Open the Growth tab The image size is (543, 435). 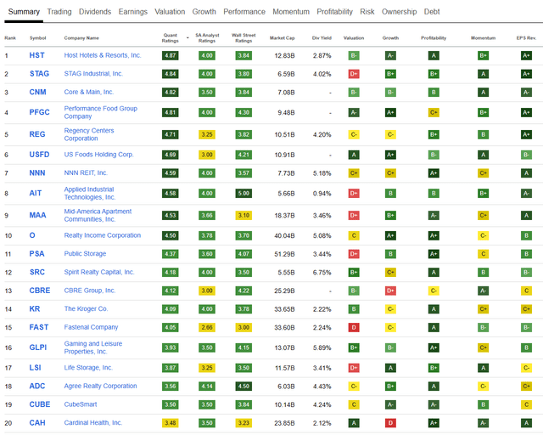[x=204, y=12]
